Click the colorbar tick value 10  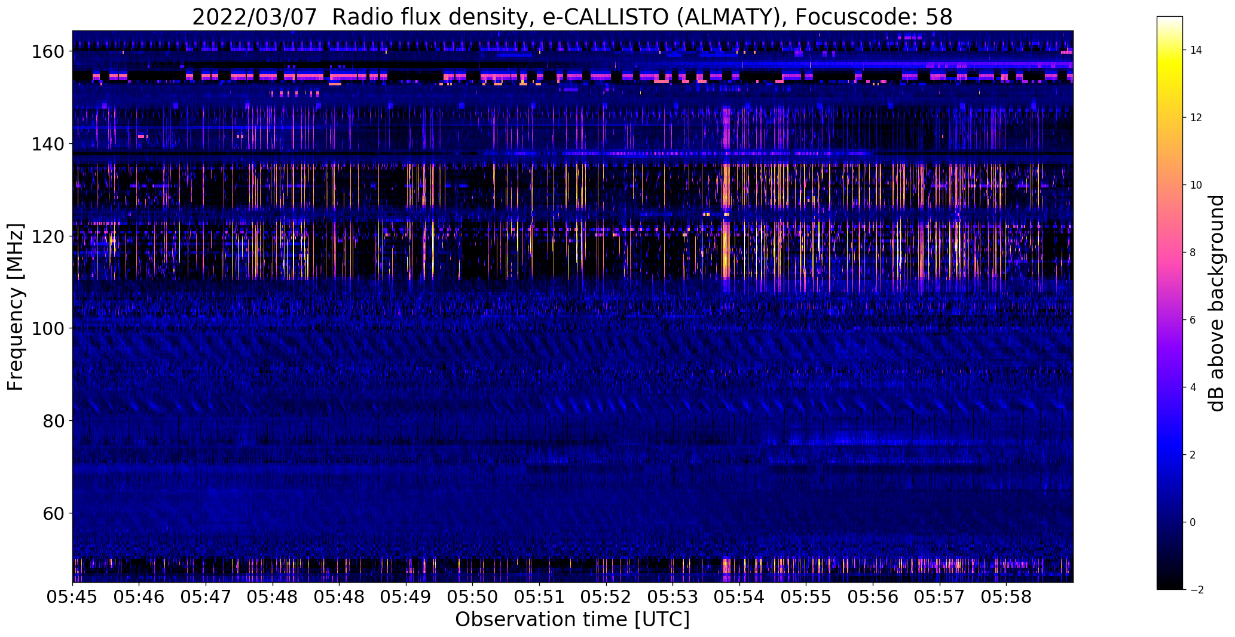point(1196,185)
